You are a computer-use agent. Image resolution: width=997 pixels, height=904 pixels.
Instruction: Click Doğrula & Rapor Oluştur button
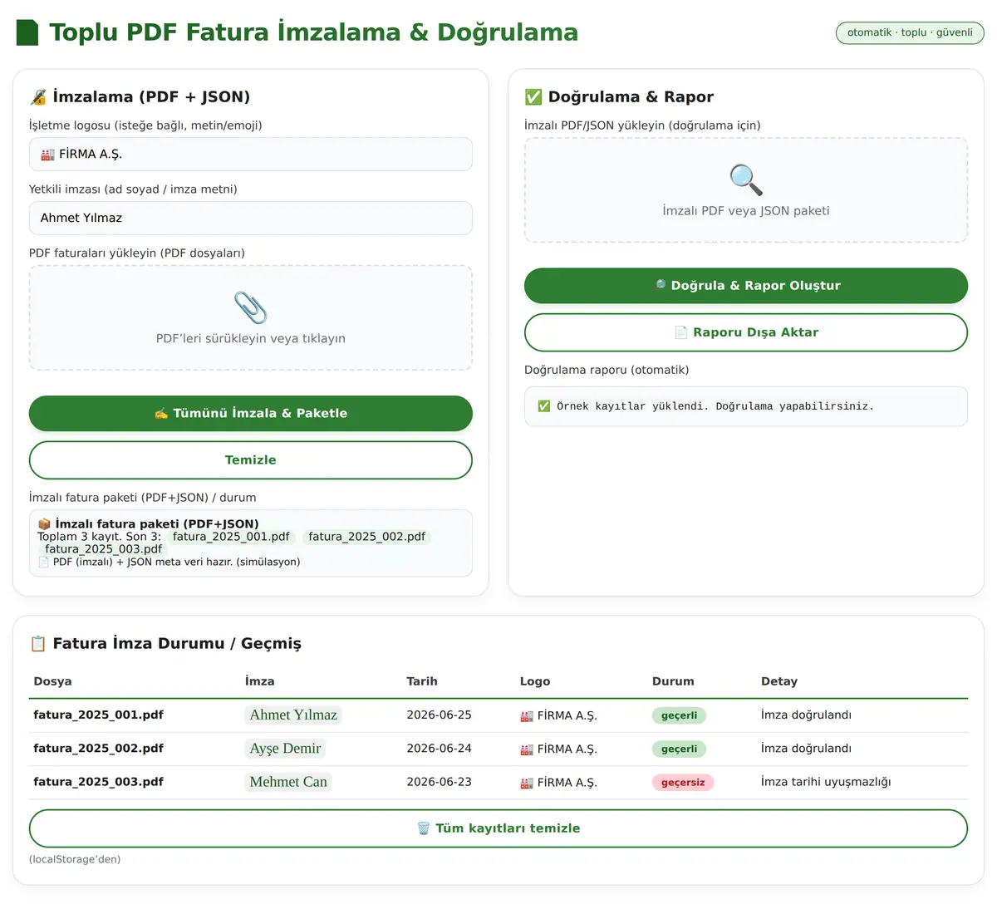pyautogui.click(x=746, y=286)
